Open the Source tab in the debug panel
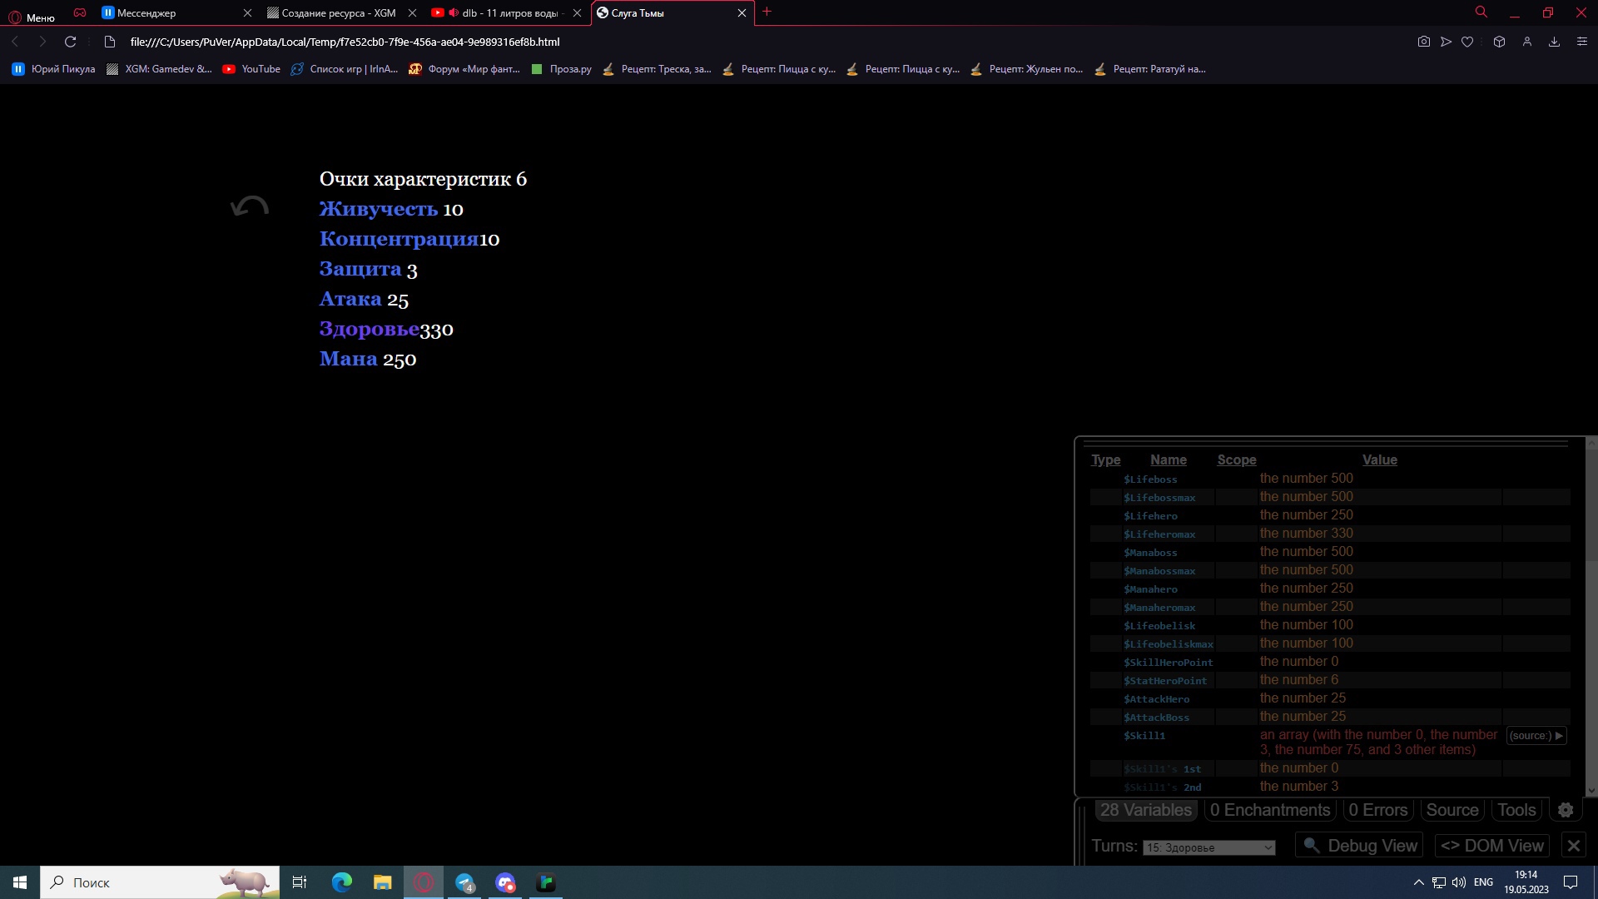This screenshot has height=899, width=1598. (x=1452, y=810)
